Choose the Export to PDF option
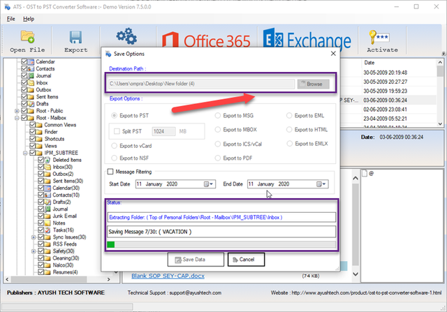The height and width of the screenshot is (312, 447). point(218,158)
